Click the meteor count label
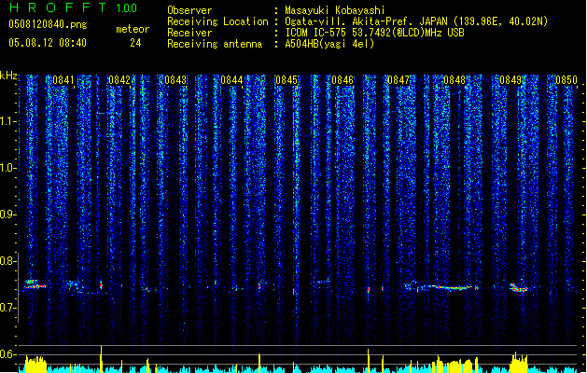This screenshot has height=373, width=587. click(x=133, y=29)
